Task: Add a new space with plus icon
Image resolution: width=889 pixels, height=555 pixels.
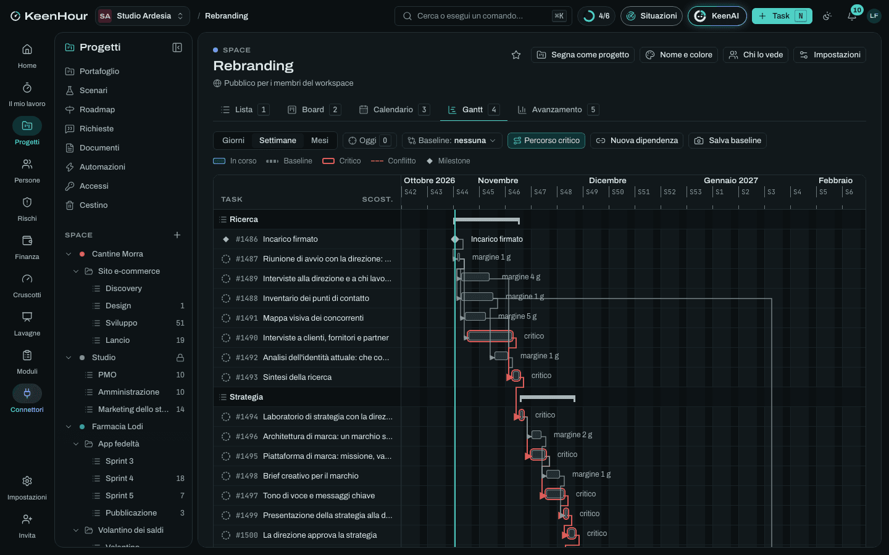Action: pyautogui.click(x=177, y=235)
